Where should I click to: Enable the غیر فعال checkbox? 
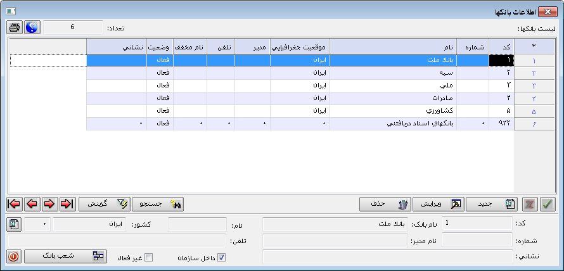(x=149, y=257)
